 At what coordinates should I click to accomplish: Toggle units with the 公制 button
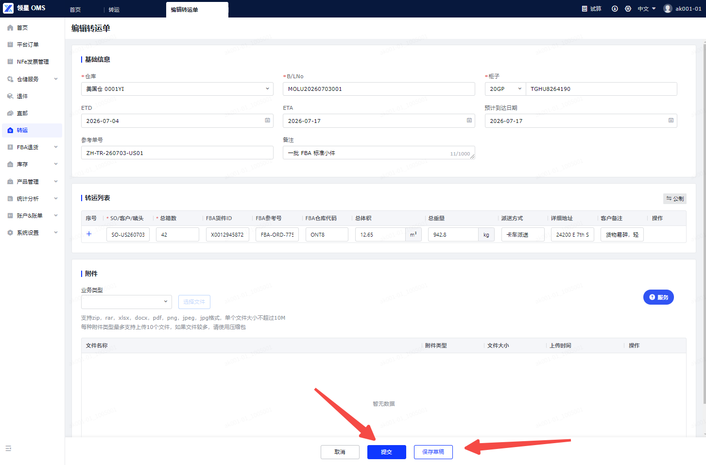(675, 198)
